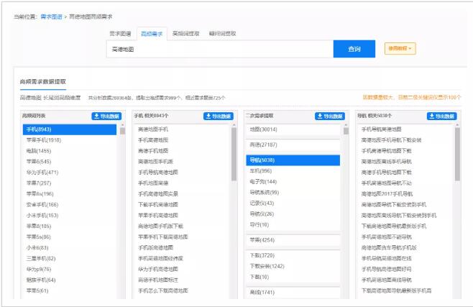Select 魅族手机(64) in the keyword list
This screenshot has height=307, width=473.
coord(41,280)
